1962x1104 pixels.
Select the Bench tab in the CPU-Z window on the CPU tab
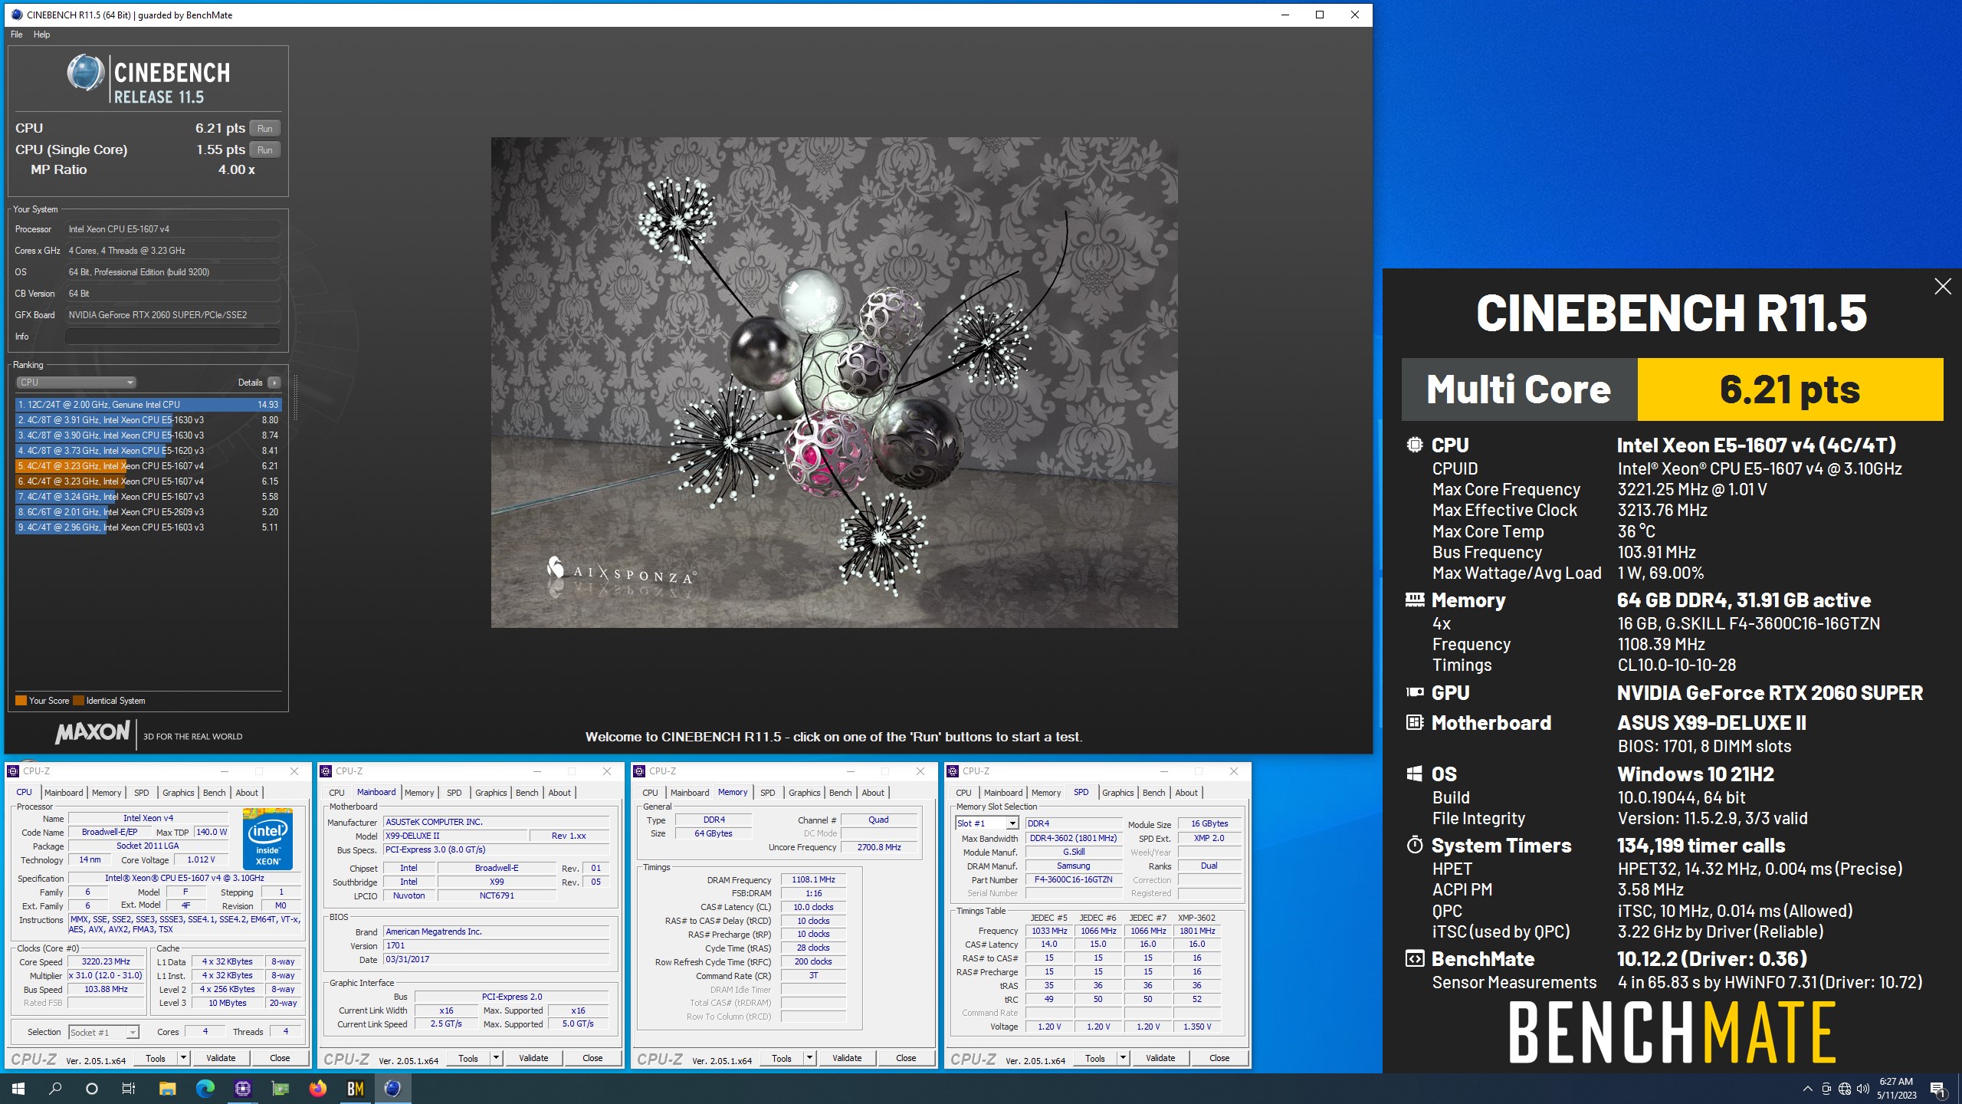[x=214, y=793]
